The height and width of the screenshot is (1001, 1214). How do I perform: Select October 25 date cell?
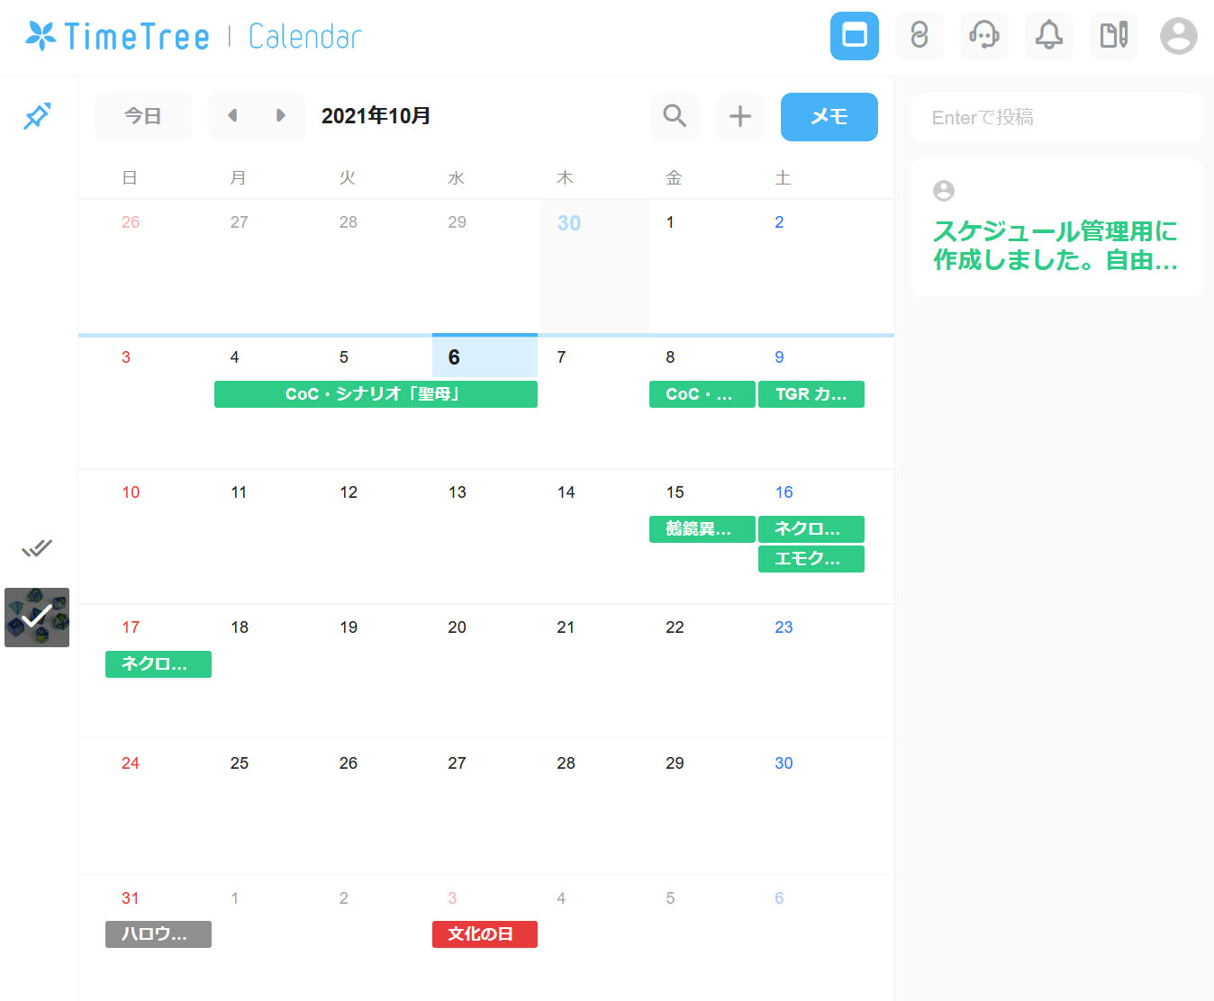(267, 807)
